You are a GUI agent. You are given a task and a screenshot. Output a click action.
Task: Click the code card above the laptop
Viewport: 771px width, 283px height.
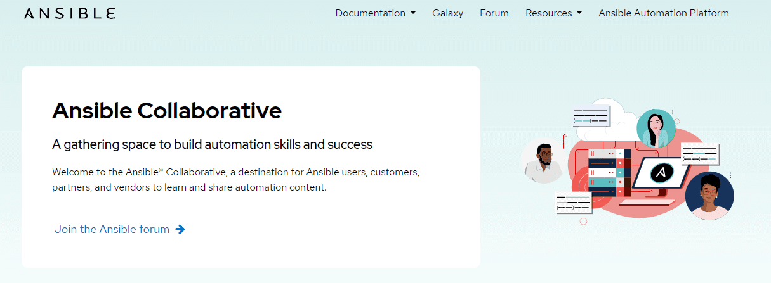click(x=701, y=154)
